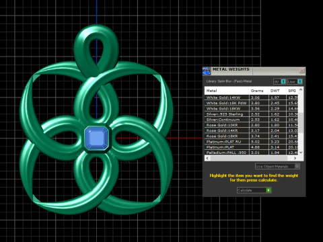Click the Metal Weights scale icon

coord(207,71)
